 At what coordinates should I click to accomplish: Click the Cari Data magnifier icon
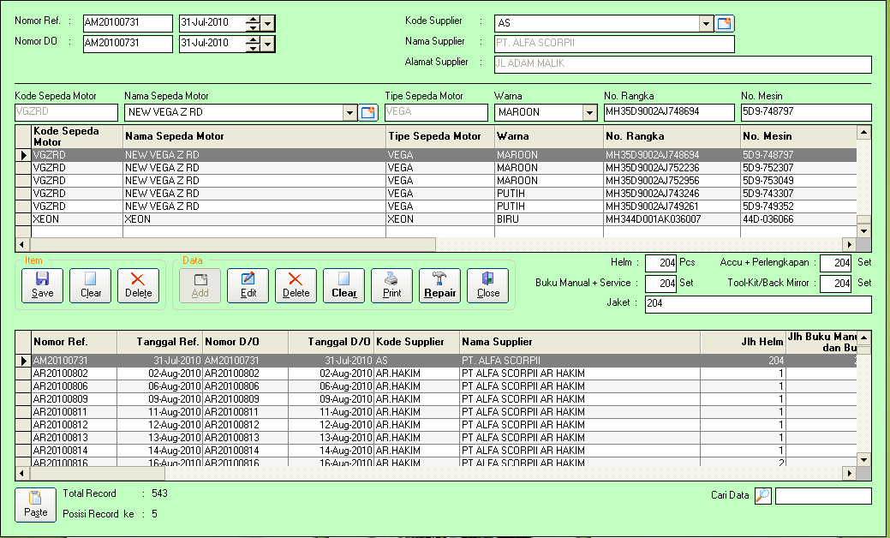coord(762,495)
